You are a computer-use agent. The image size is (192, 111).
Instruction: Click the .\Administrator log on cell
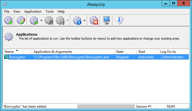tap(172, 57)
